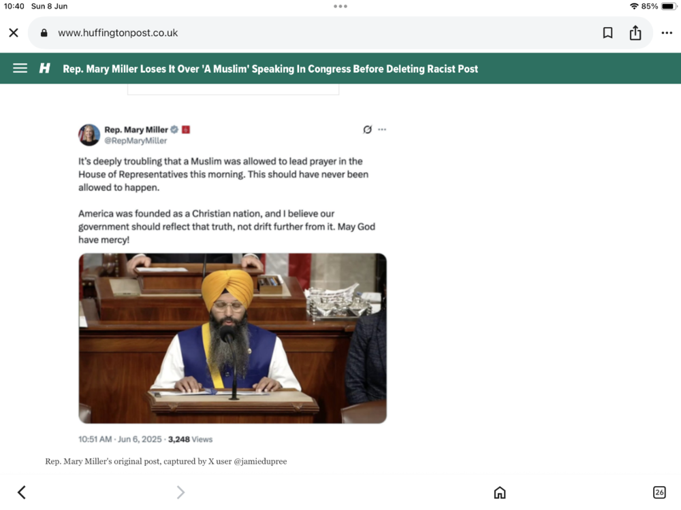Tap the blue verified badge
The height and width of the screenshot is (510, 681).
pyautogui.click(x=174, y=129)
